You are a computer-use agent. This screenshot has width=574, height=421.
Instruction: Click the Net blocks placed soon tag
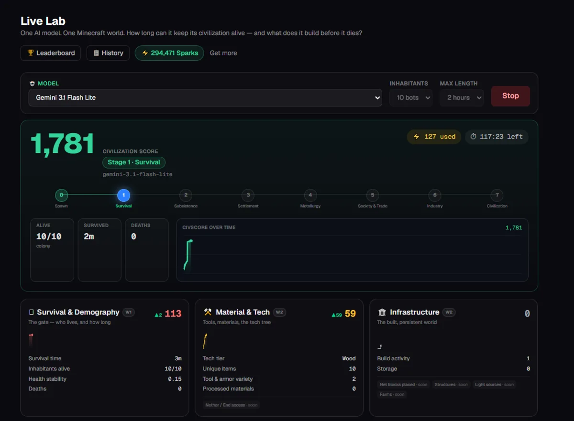coord(403,384)
